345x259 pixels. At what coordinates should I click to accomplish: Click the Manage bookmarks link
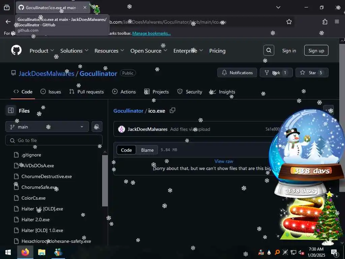pyautogui.click(x=151, y=33)
